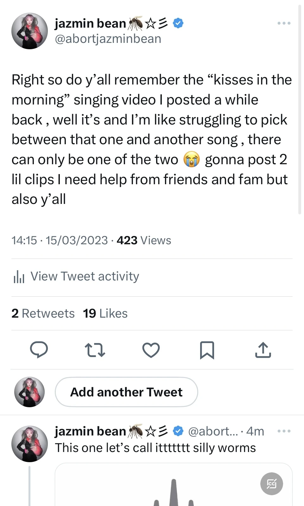Tap the main tweet profile picture
304x506 pixels.
click(x=29, y=31)
